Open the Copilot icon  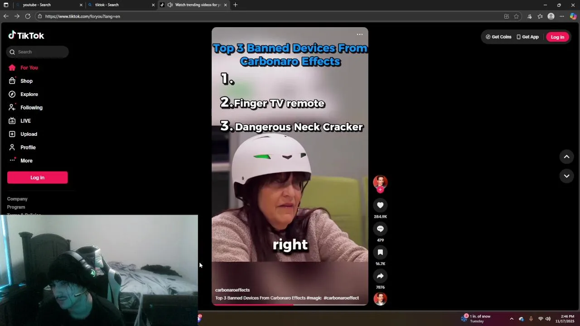tap(573, 16)
